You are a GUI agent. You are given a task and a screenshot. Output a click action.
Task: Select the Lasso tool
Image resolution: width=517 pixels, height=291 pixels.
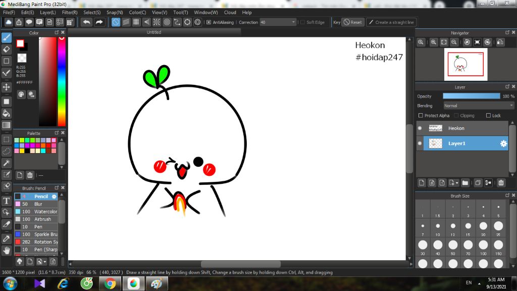(x=6, y=151)
